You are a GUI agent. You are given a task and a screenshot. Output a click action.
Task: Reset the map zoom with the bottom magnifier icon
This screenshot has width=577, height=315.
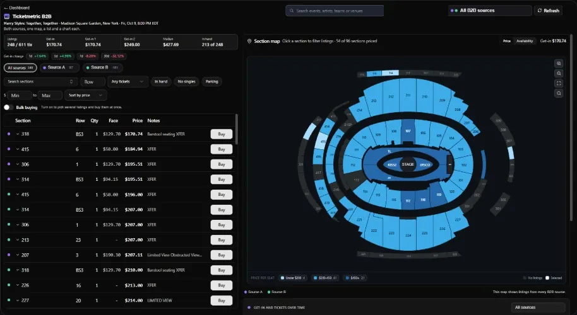pos(559,93)
